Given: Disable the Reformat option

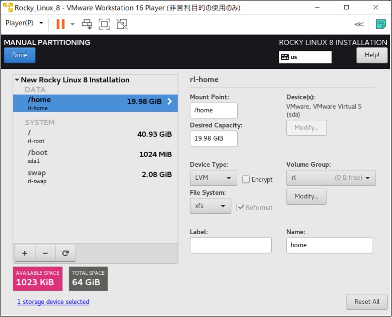Looking at the screenshot, I should (x=241, y=206).
